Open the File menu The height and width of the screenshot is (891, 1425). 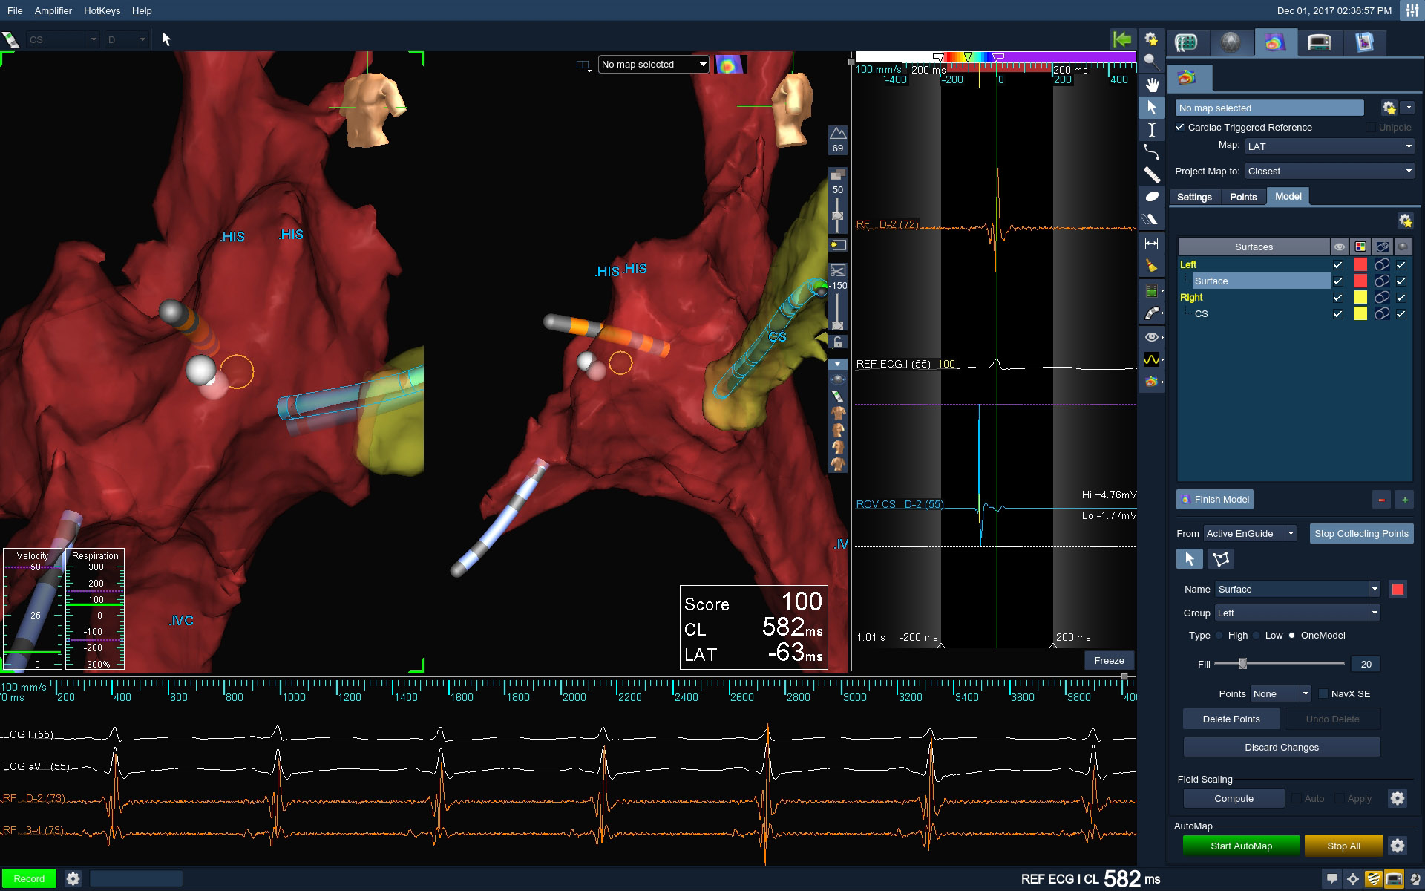click(x=15, y=11)
